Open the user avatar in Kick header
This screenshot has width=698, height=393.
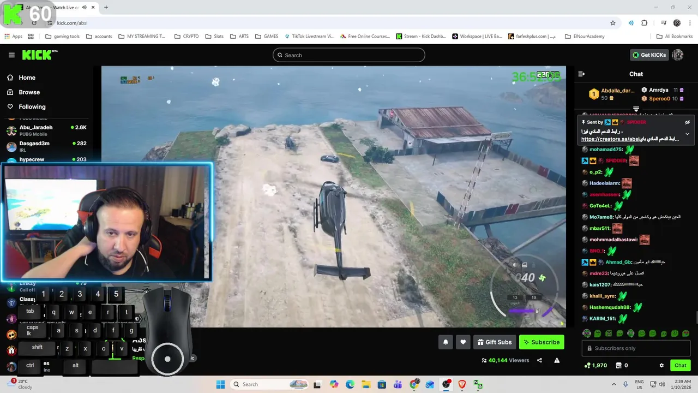(678, 55)
